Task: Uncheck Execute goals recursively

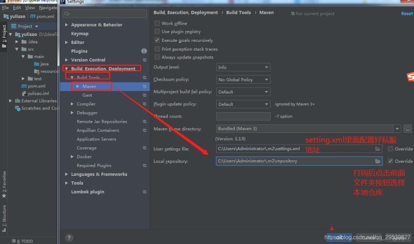Action: pyautogui.click(x=157, y=40)
